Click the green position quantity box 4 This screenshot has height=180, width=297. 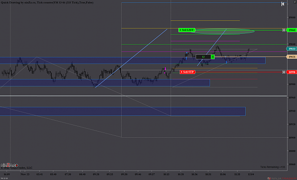point(213,57)
